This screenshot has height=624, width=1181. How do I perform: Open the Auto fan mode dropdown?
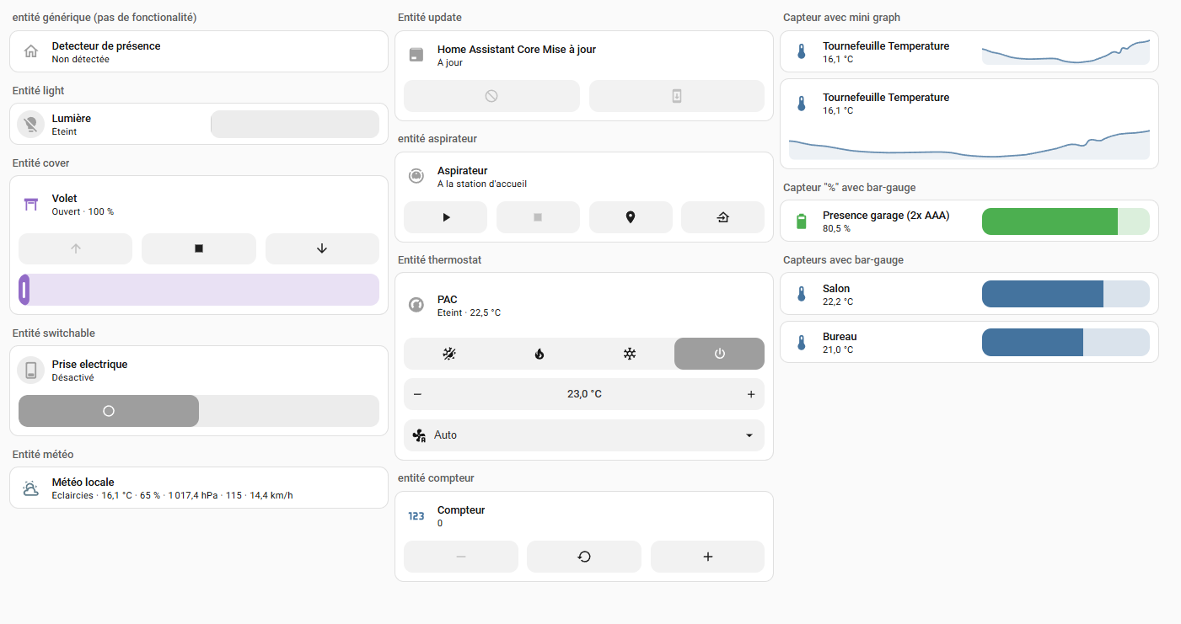pos(583,435)
